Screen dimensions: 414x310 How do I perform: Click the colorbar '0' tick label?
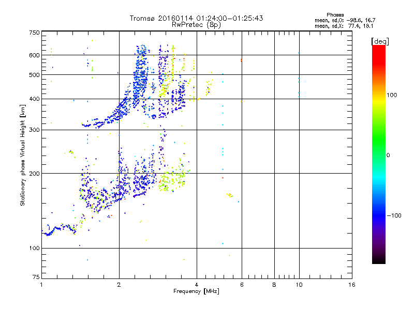[388, 155]
